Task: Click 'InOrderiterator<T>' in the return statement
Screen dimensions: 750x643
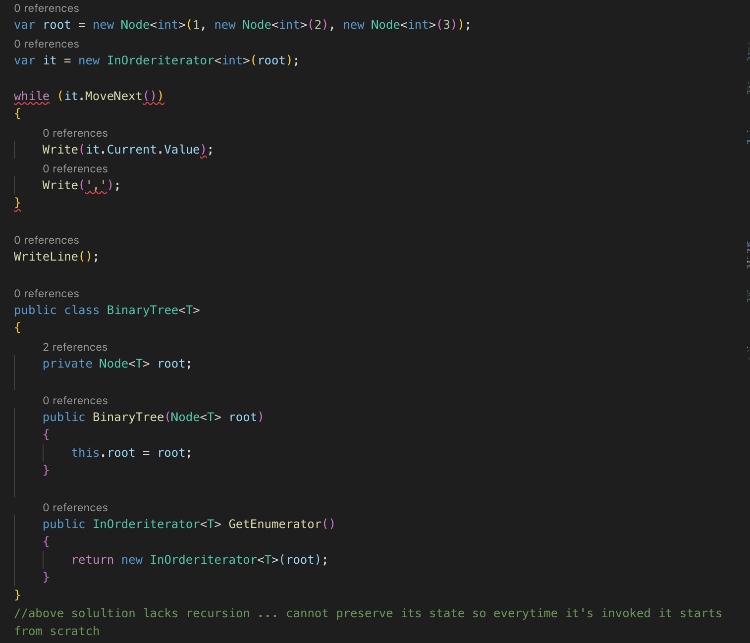Action: (214, 560)
